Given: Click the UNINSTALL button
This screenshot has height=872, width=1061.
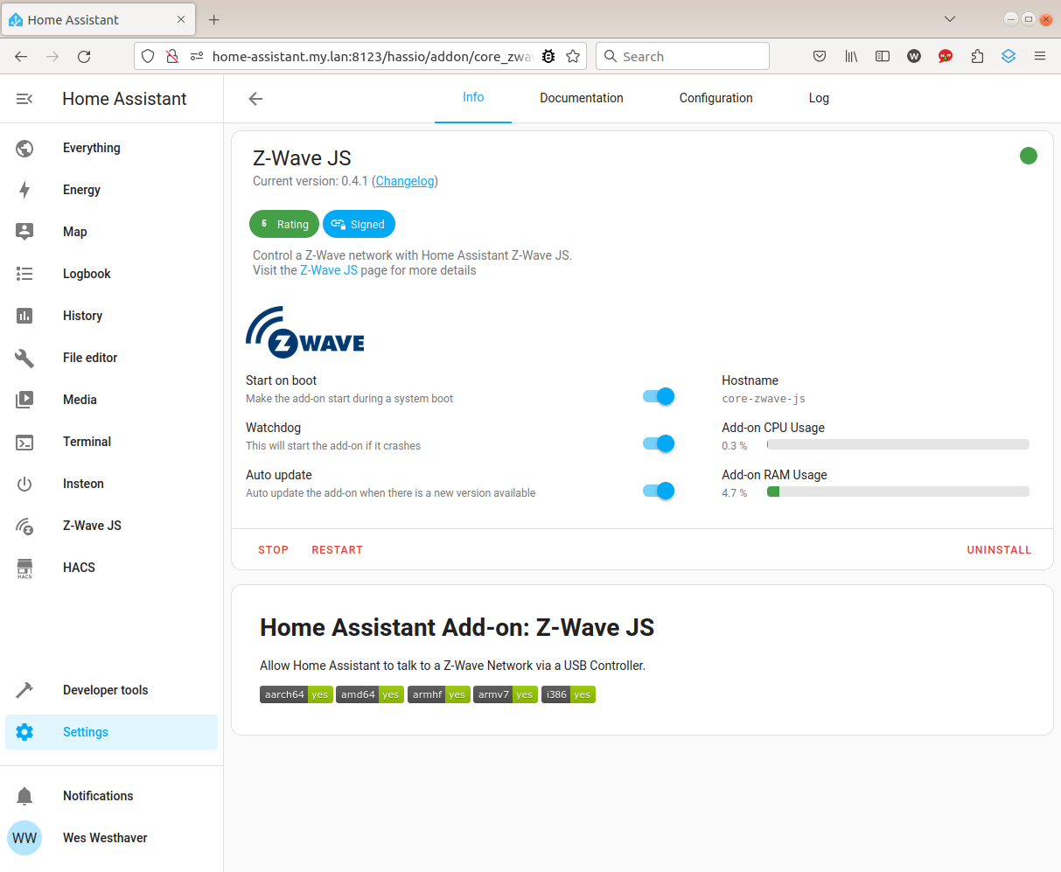Looking at the screenshot, I should tap(999, 550).
